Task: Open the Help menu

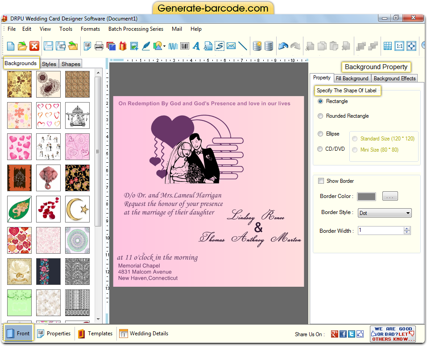Action: [196, 29]
